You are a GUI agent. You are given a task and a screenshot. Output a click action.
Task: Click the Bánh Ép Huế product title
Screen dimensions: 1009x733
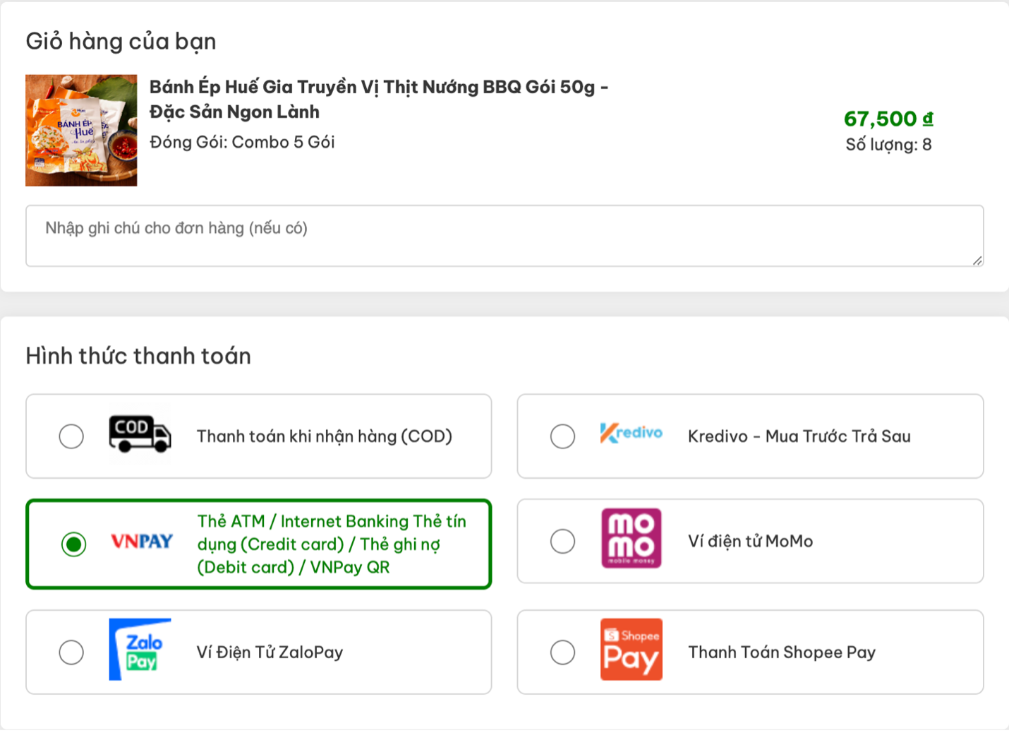[x=378, y=99]
